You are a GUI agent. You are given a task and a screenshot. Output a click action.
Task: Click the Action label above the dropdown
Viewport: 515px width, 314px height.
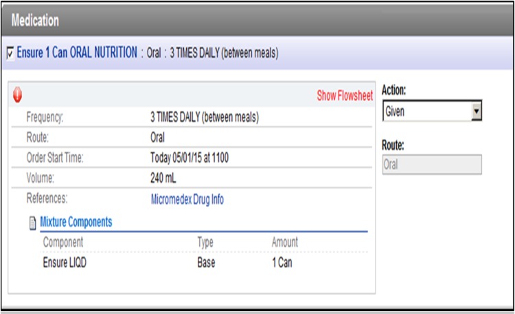coord(394,90)
